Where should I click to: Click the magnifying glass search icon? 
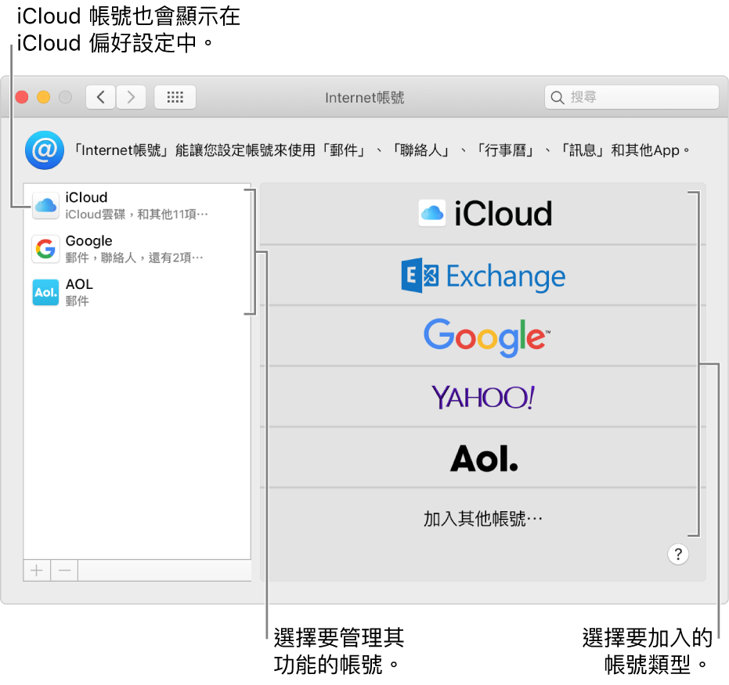point(557,98)
